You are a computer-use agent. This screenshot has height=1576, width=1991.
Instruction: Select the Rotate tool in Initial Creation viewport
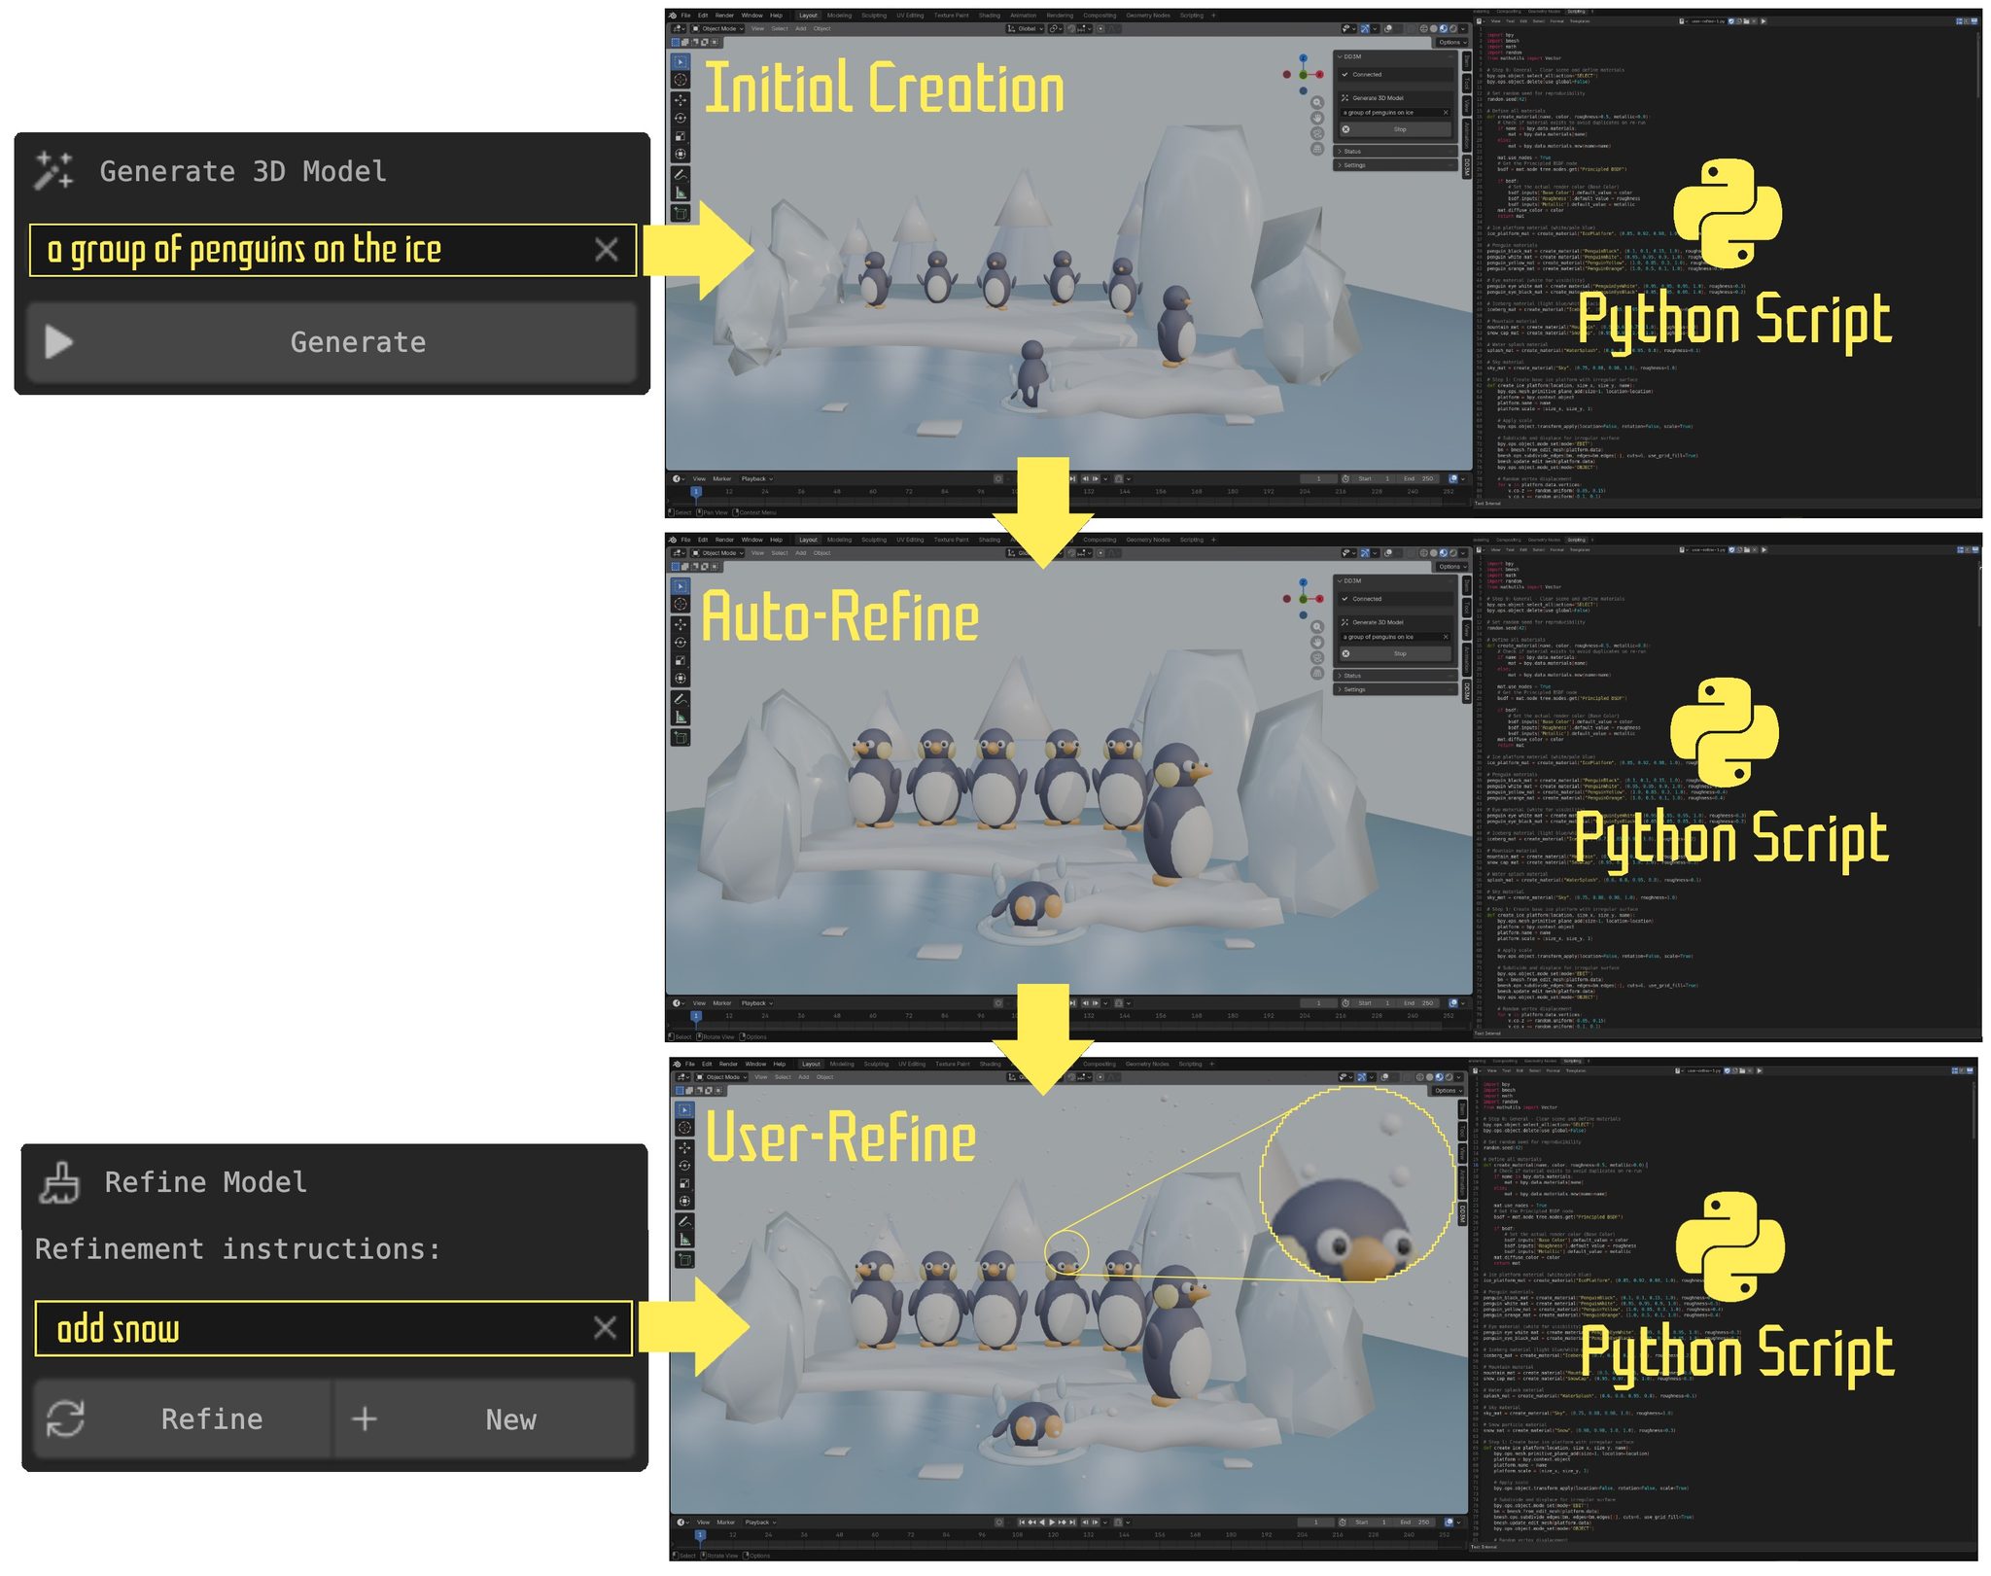point(681,119)
